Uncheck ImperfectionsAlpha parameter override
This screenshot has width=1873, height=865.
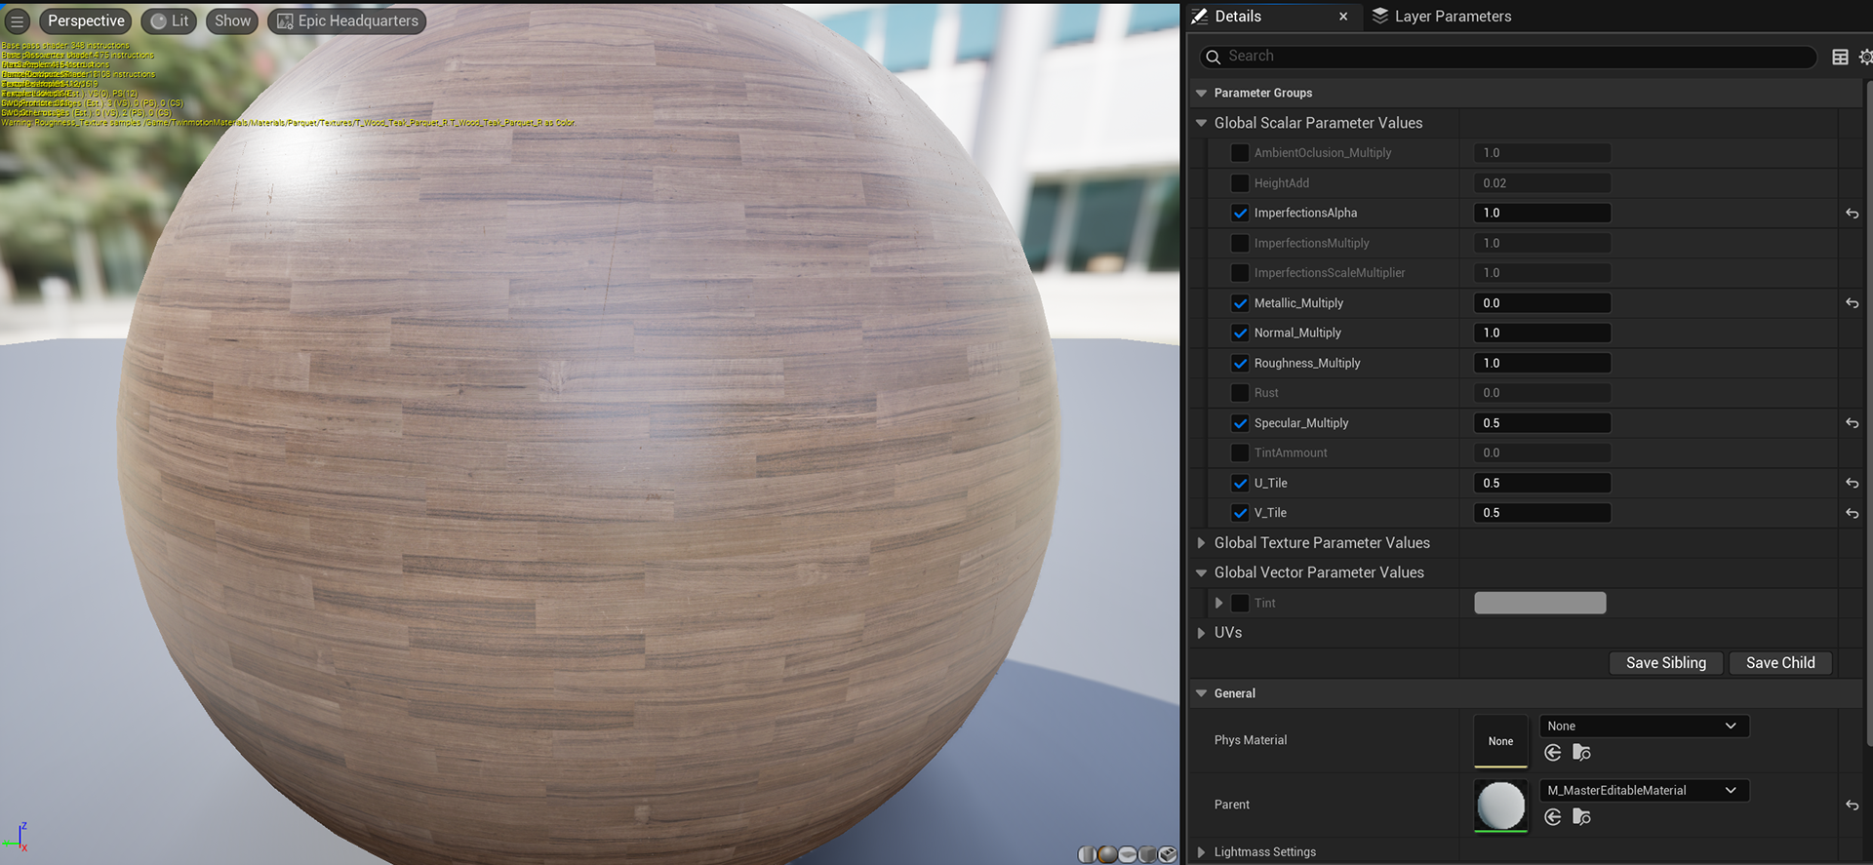(1240, 213)
